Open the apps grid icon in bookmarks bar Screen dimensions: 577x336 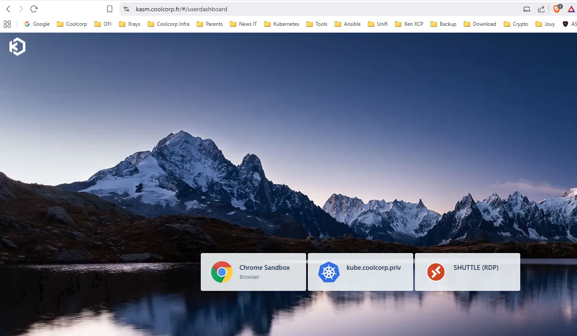tap(7, 24)
